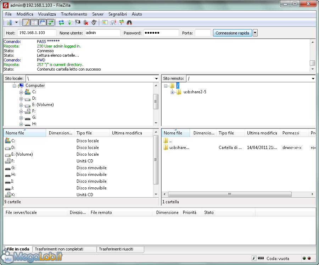Select E: (Volume) row in file list

tap(78, 154)
